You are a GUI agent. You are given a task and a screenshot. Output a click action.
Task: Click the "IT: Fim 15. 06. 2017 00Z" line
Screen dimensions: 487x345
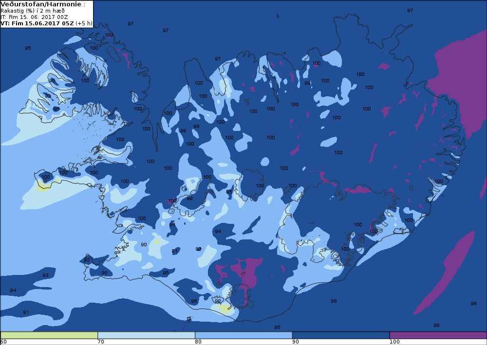pyautogui.click(x=34, y=17)
